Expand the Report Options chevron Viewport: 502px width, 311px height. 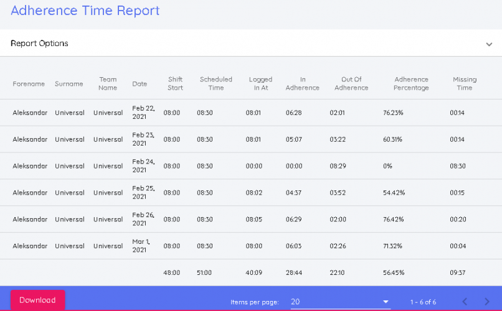(488, 44)
